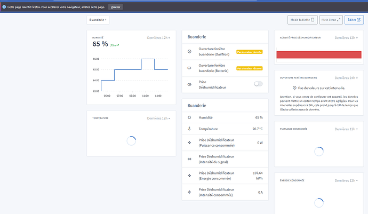This screenshot has height=214, width=368.
Task: Enter full screen with Plein écran
Action: point(331,20)
